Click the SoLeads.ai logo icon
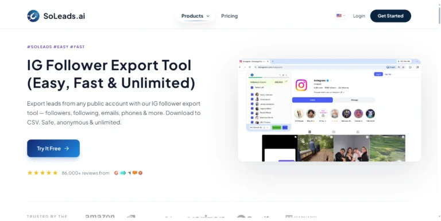Image resolution: width=441 pixels, height=221 pixels. point(33,16)
